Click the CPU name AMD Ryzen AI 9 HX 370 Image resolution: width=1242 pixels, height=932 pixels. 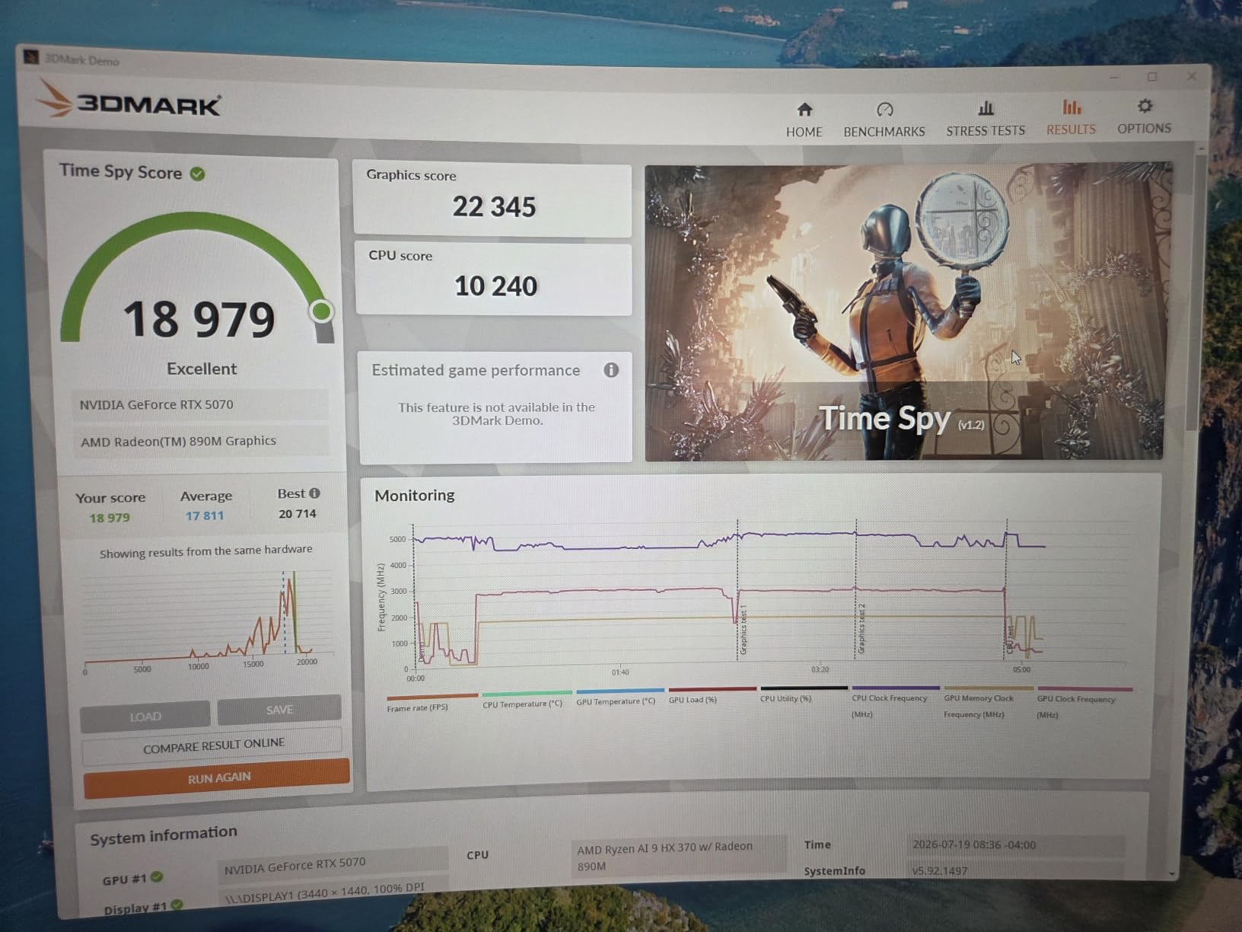pos(678,855)
